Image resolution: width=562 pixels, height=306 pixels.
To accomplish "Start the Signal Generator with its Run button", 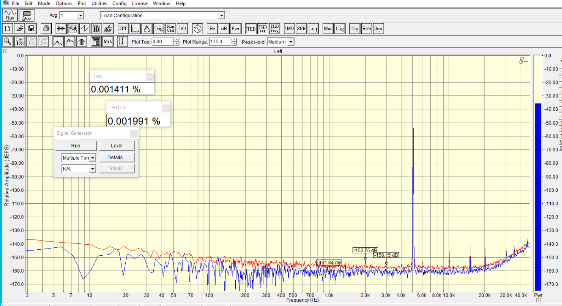I will coord(76,146).
